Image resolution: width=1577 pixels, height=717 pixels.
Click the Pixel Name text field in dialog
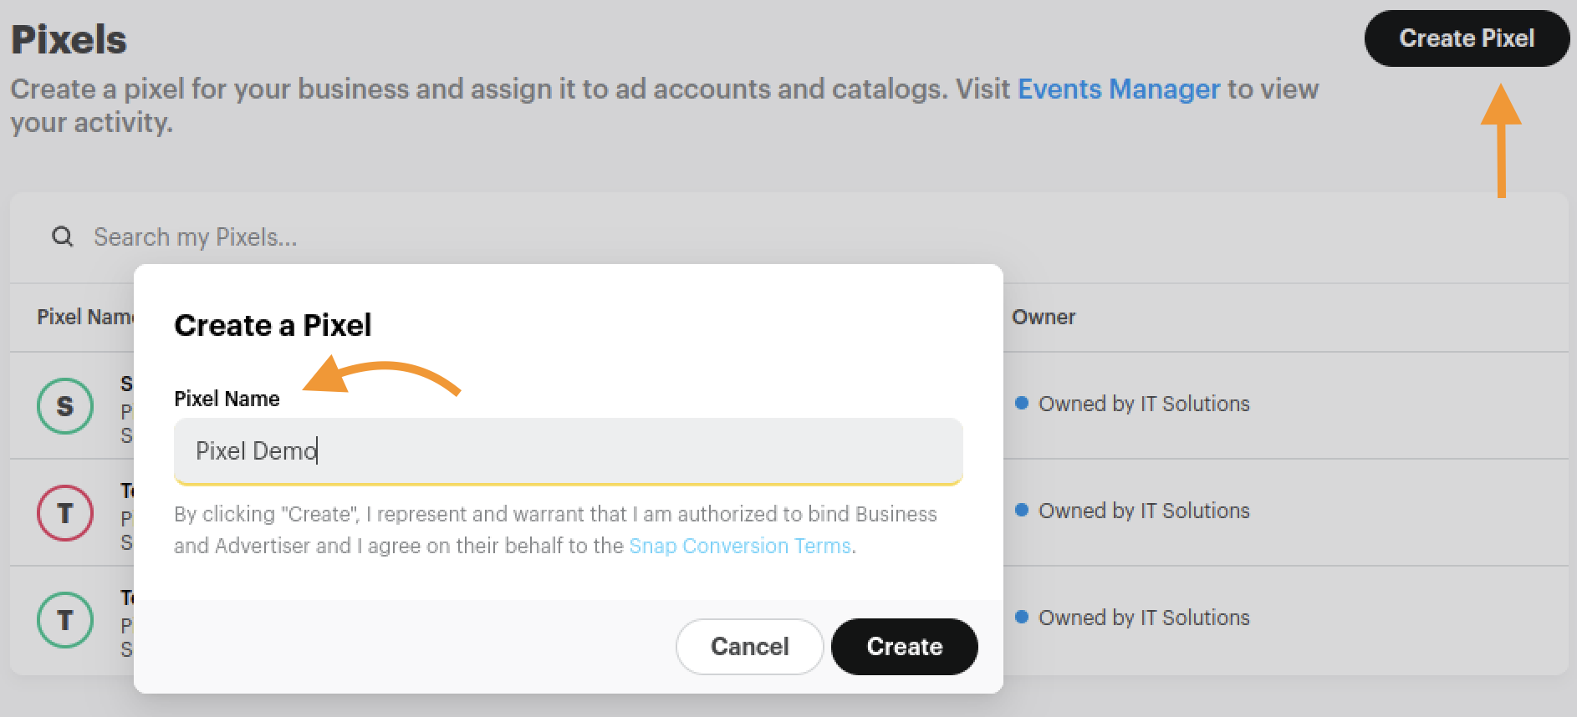pyautogui.click(x=569, y=451)
